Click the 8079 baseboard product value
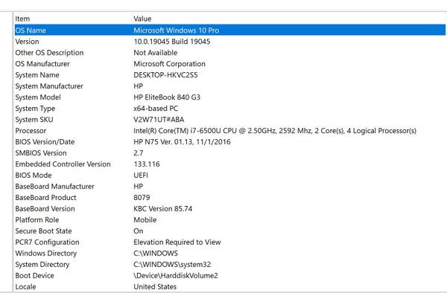Screen dimensions: 447x293 (142, 197)
